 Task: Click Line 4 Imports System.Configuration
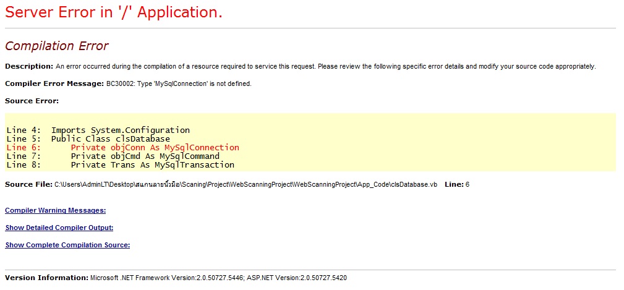[x=98, y=130]
